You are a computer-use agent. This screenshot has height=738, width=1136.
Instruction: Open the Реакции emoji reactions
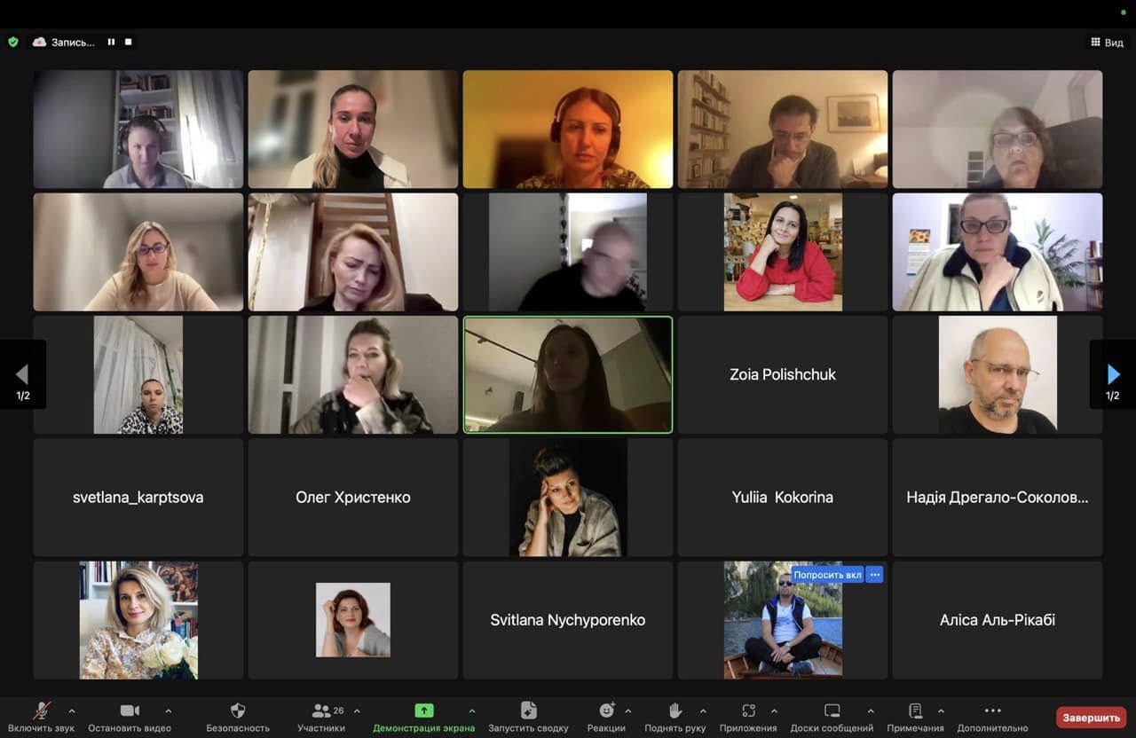[x=606, y=716]
